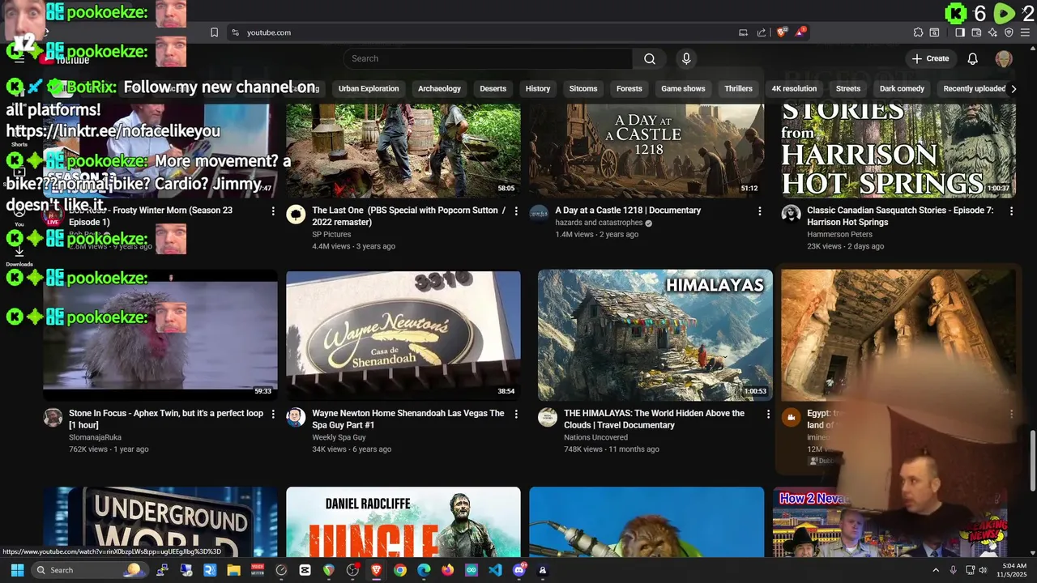Image resolution: width=1037 pixels, height=583 pixels.
Task: Open more options for THE HIMALAYAS video
Action: pos(768,414)
